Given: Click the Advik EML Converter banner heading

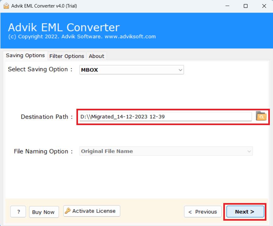Looking at the screenshot, I should (64, 27).
